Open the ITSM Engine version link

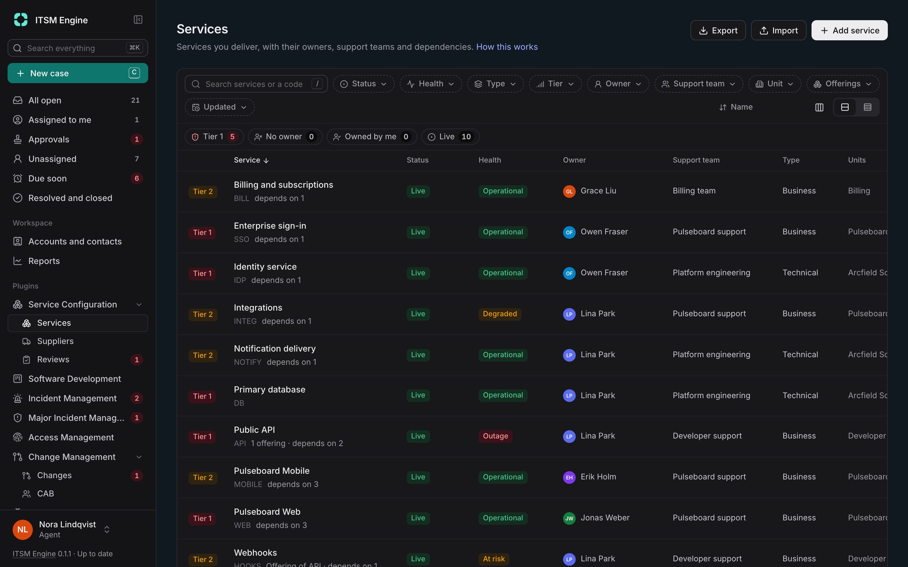point(34,554)
